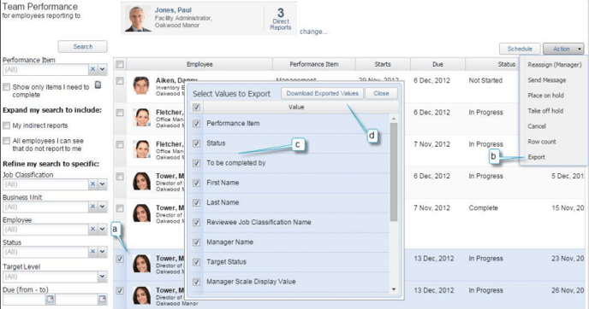Open the Target Level dropdown
The image size is (589, 309).
point(102,277)
